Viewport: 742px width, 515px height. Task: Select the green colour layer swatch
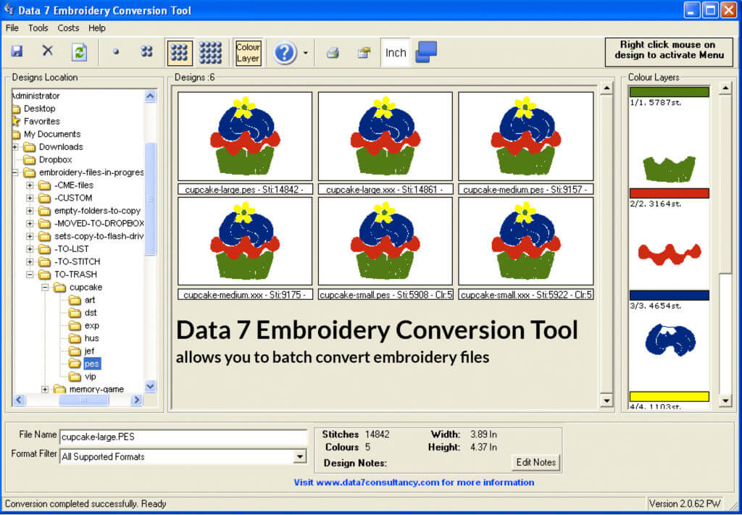point(670,92)
